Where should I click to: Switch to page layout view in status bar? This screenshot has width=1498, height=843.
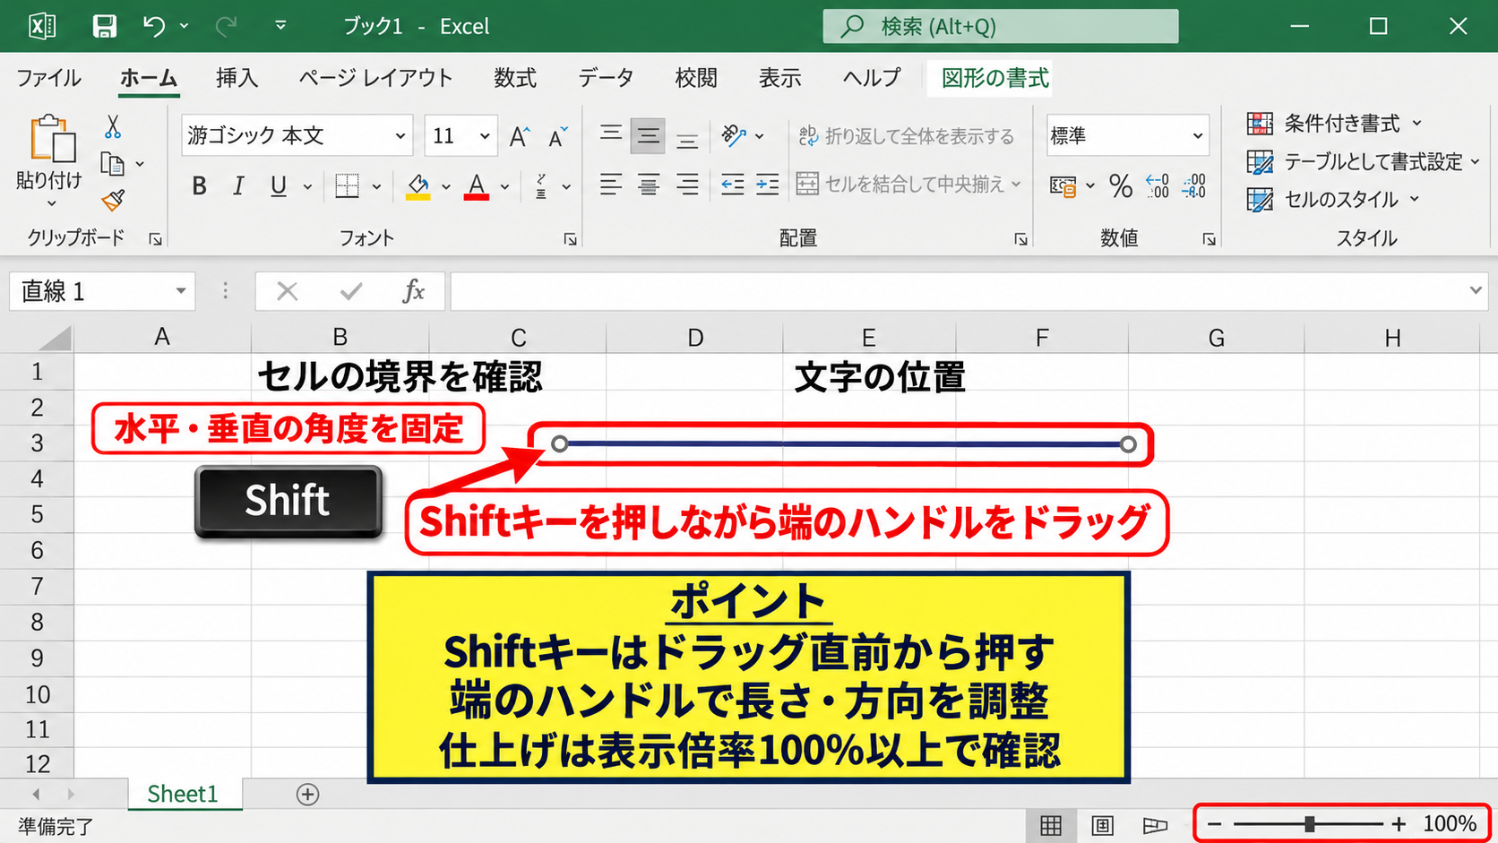[1102, 825]
